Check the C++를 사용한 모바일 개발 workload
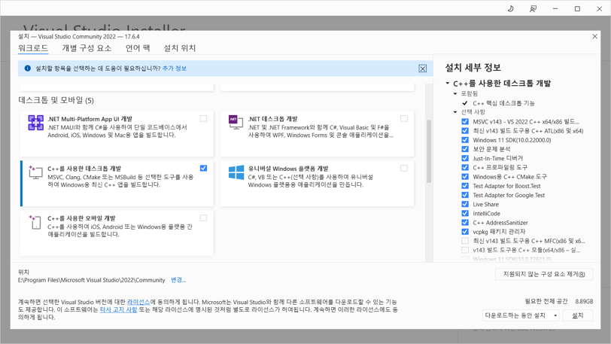611x344 pixels. point(203,218)
